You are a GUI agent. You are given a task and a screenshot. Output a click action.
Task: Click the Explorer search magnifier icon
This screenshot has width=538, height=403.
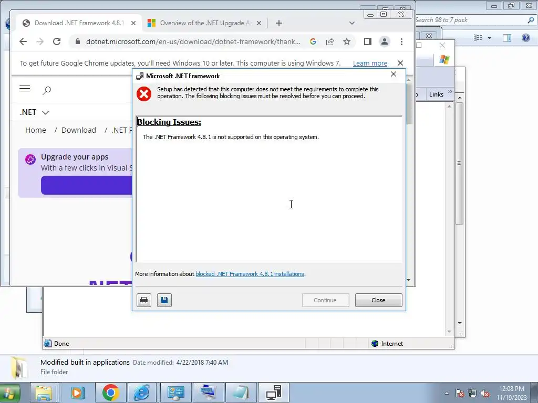click(x=531, y=20)
